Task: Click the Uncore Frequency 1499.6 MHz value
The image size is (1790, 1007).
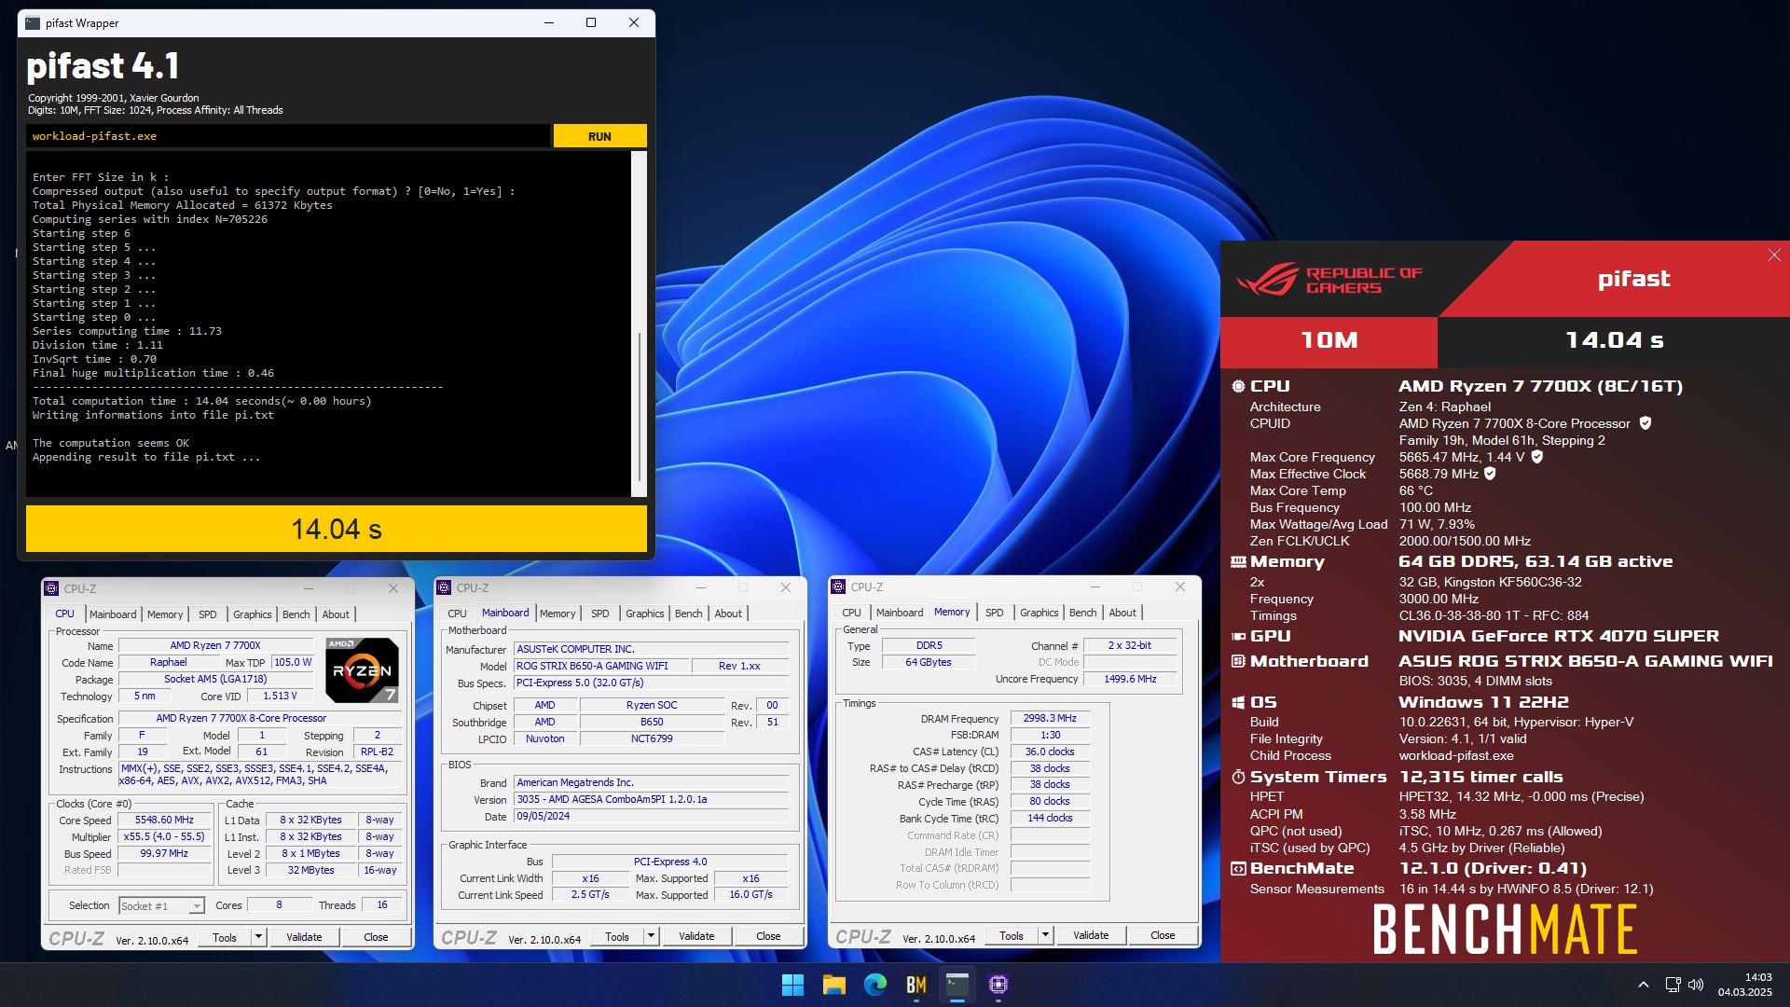Action: (x=1130, y=680)
